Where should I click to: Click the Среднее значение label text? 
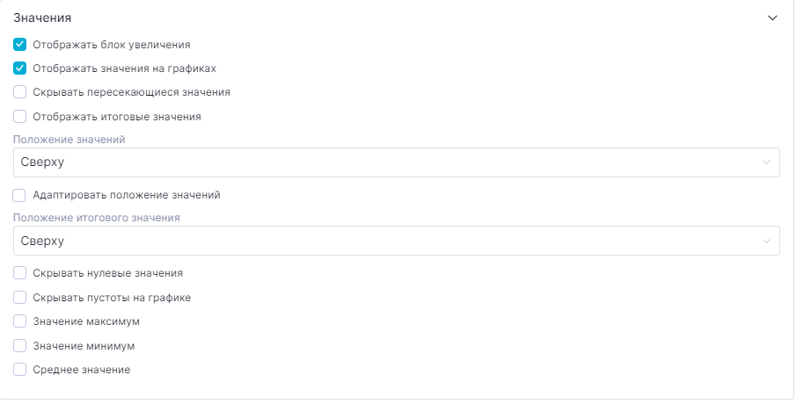pyautogui.click(x=81, y=370)
